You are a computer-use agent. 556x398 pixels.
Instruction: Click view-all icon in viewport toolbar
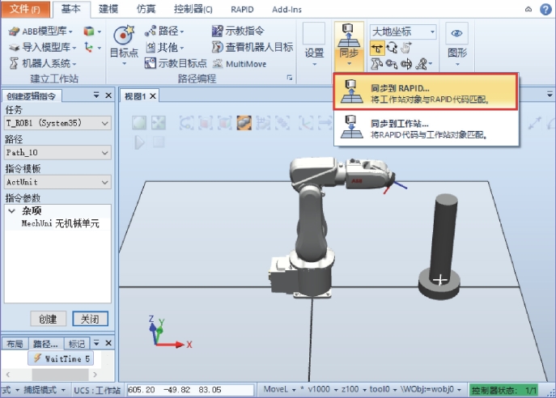point(139,123)
